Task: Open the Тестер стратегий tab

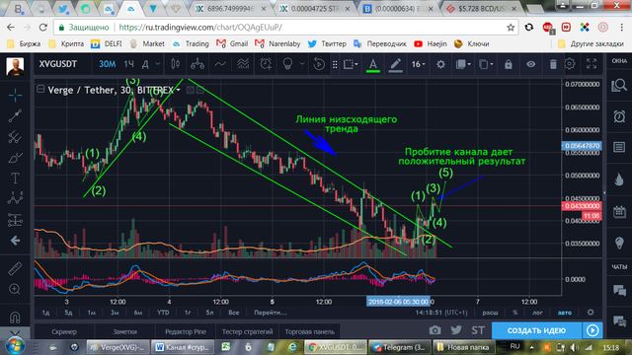Action: 247,331
